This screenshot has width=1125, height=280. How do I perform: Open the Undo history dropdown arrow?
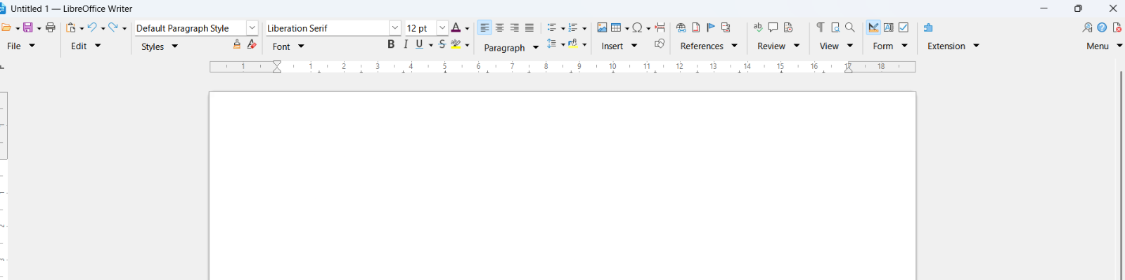(103, 29)
